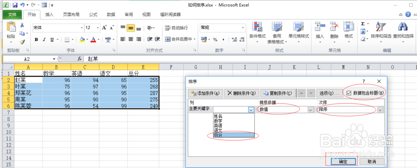Click the increase font size icon
The image size is (417, 168).
[x=105, y=28]
